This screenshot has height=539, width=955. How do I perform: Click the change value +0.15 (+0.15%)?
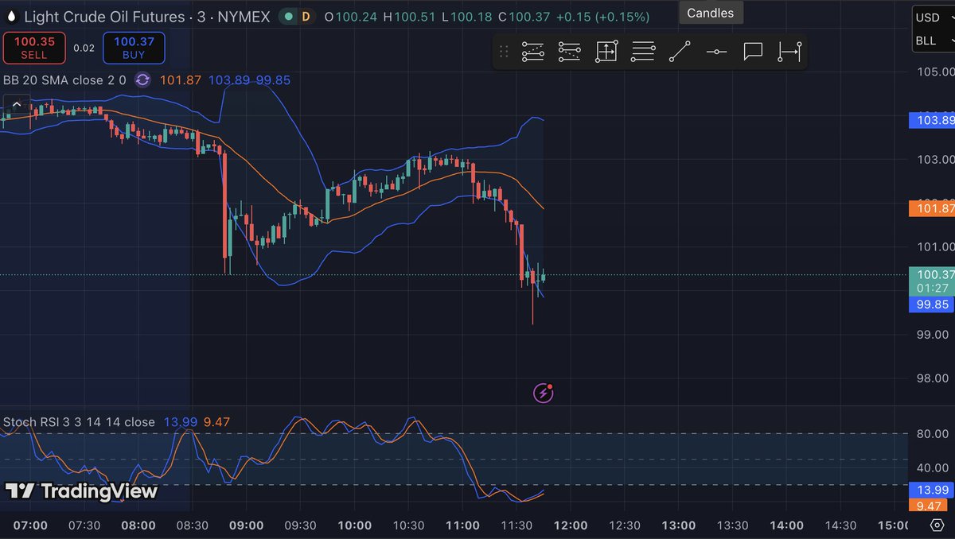(602, 17)
